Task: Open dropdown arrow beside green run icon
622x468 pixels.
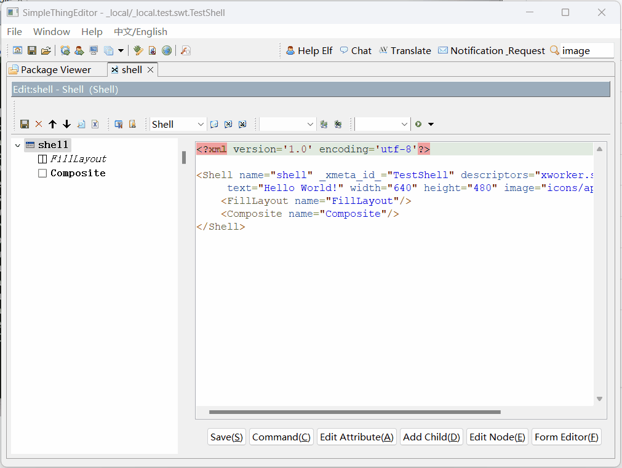Action: 431,124
